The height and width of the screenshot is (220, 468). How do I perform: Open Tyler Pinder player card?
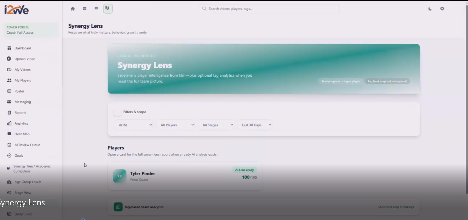point(185,176)
